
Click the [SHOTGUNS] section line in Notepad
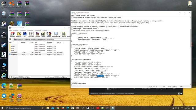pos(80,45)
